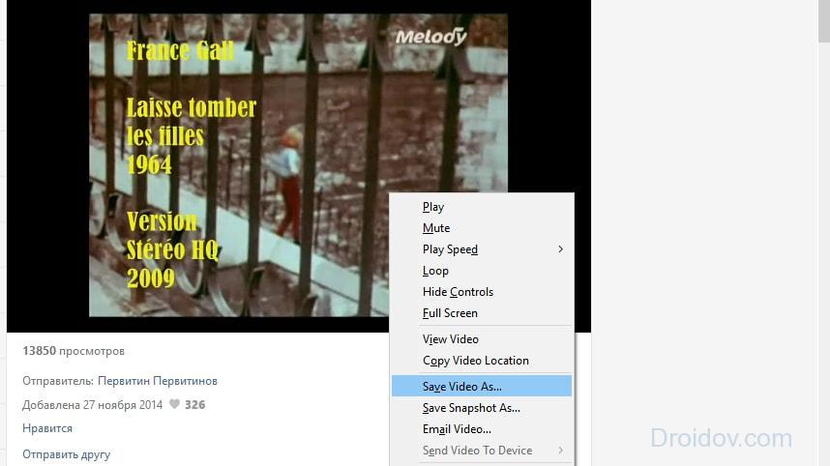The height and width of the screenshot is (466, 830).
Task: Click arrow beside Send Video To Device
Action: tap(560, 451)
